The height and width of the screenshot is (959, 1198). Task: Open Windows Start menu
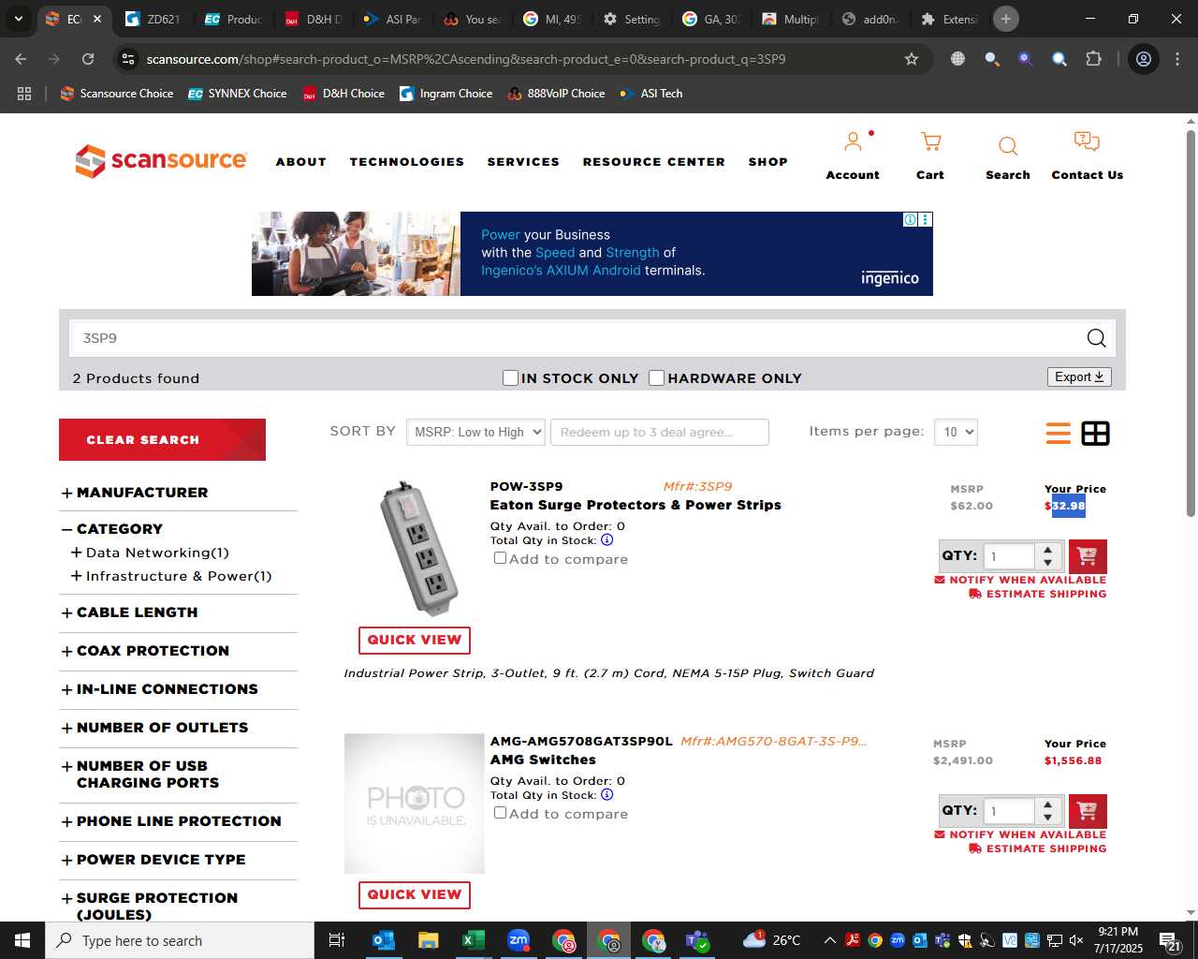coord(22,940)
